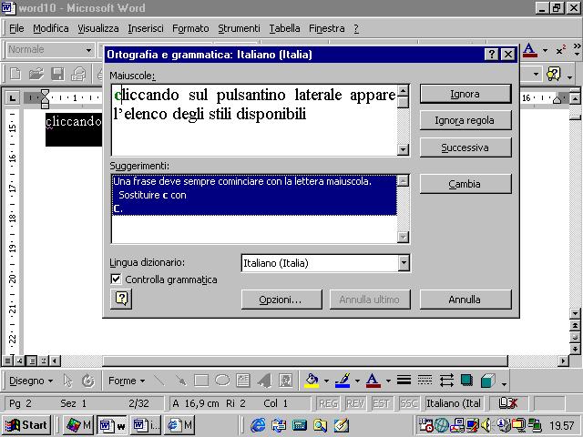Click the Cambia button
583x437 pixels.
[465, 184]
